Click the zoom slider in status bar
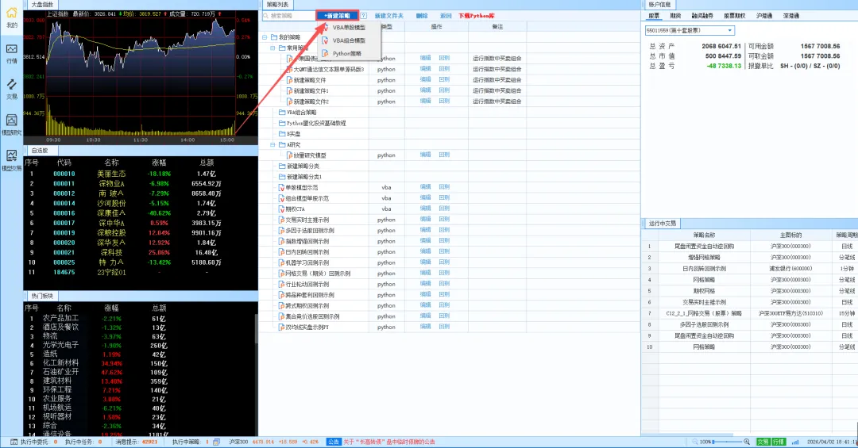This screenshot has width=858, height=448. (x=727, y=442)
